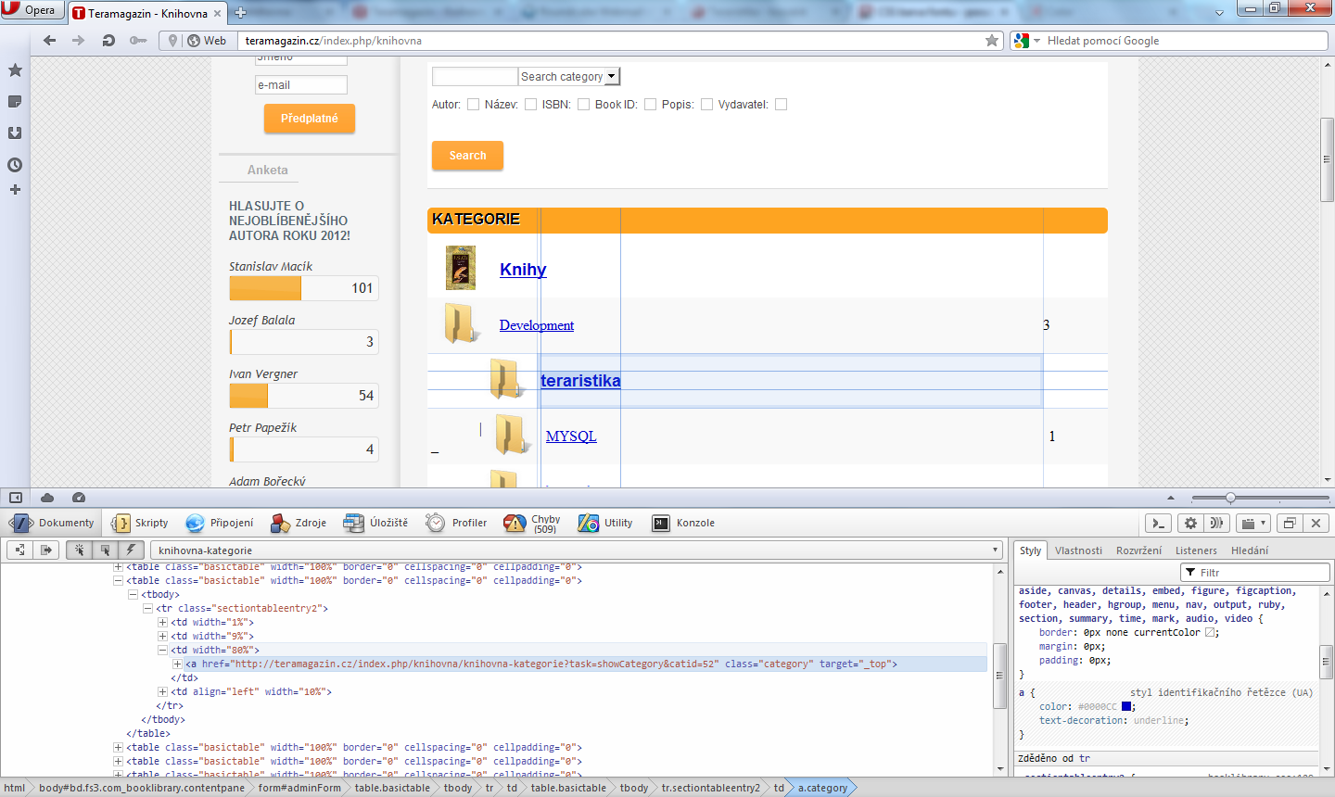Tick the Vydavatel checkbox
Screen dimensions: 1335x797
pos(781,105)
